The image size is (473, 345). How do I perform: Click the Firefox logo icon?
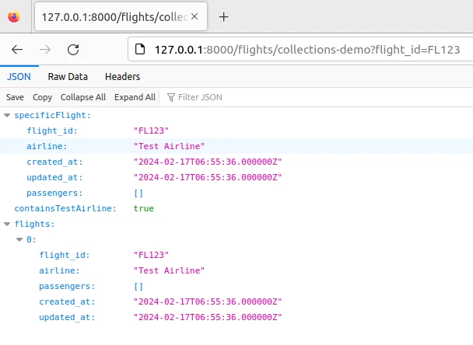pos(14,16)
